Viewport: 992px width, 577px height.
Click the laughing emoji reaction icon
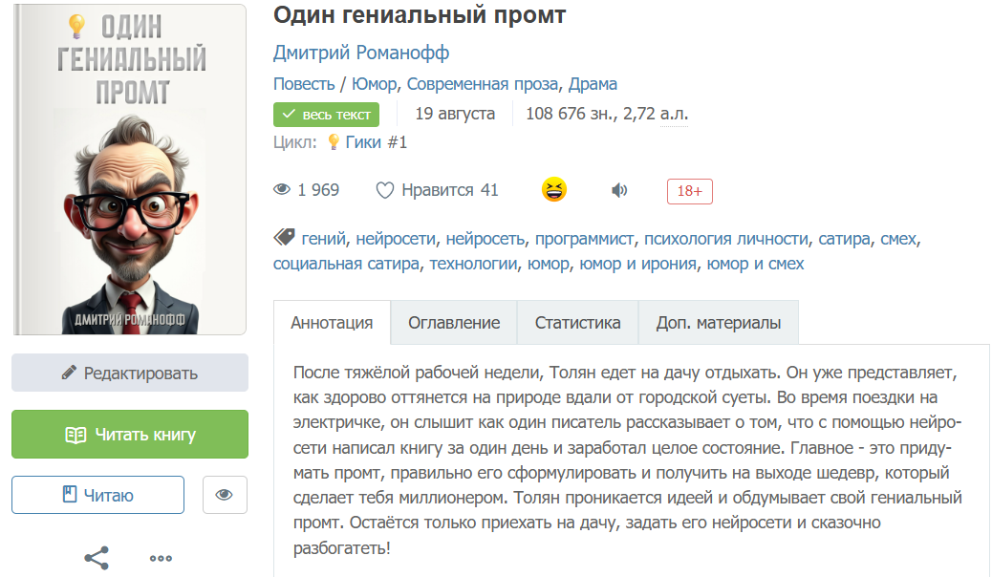554,190
